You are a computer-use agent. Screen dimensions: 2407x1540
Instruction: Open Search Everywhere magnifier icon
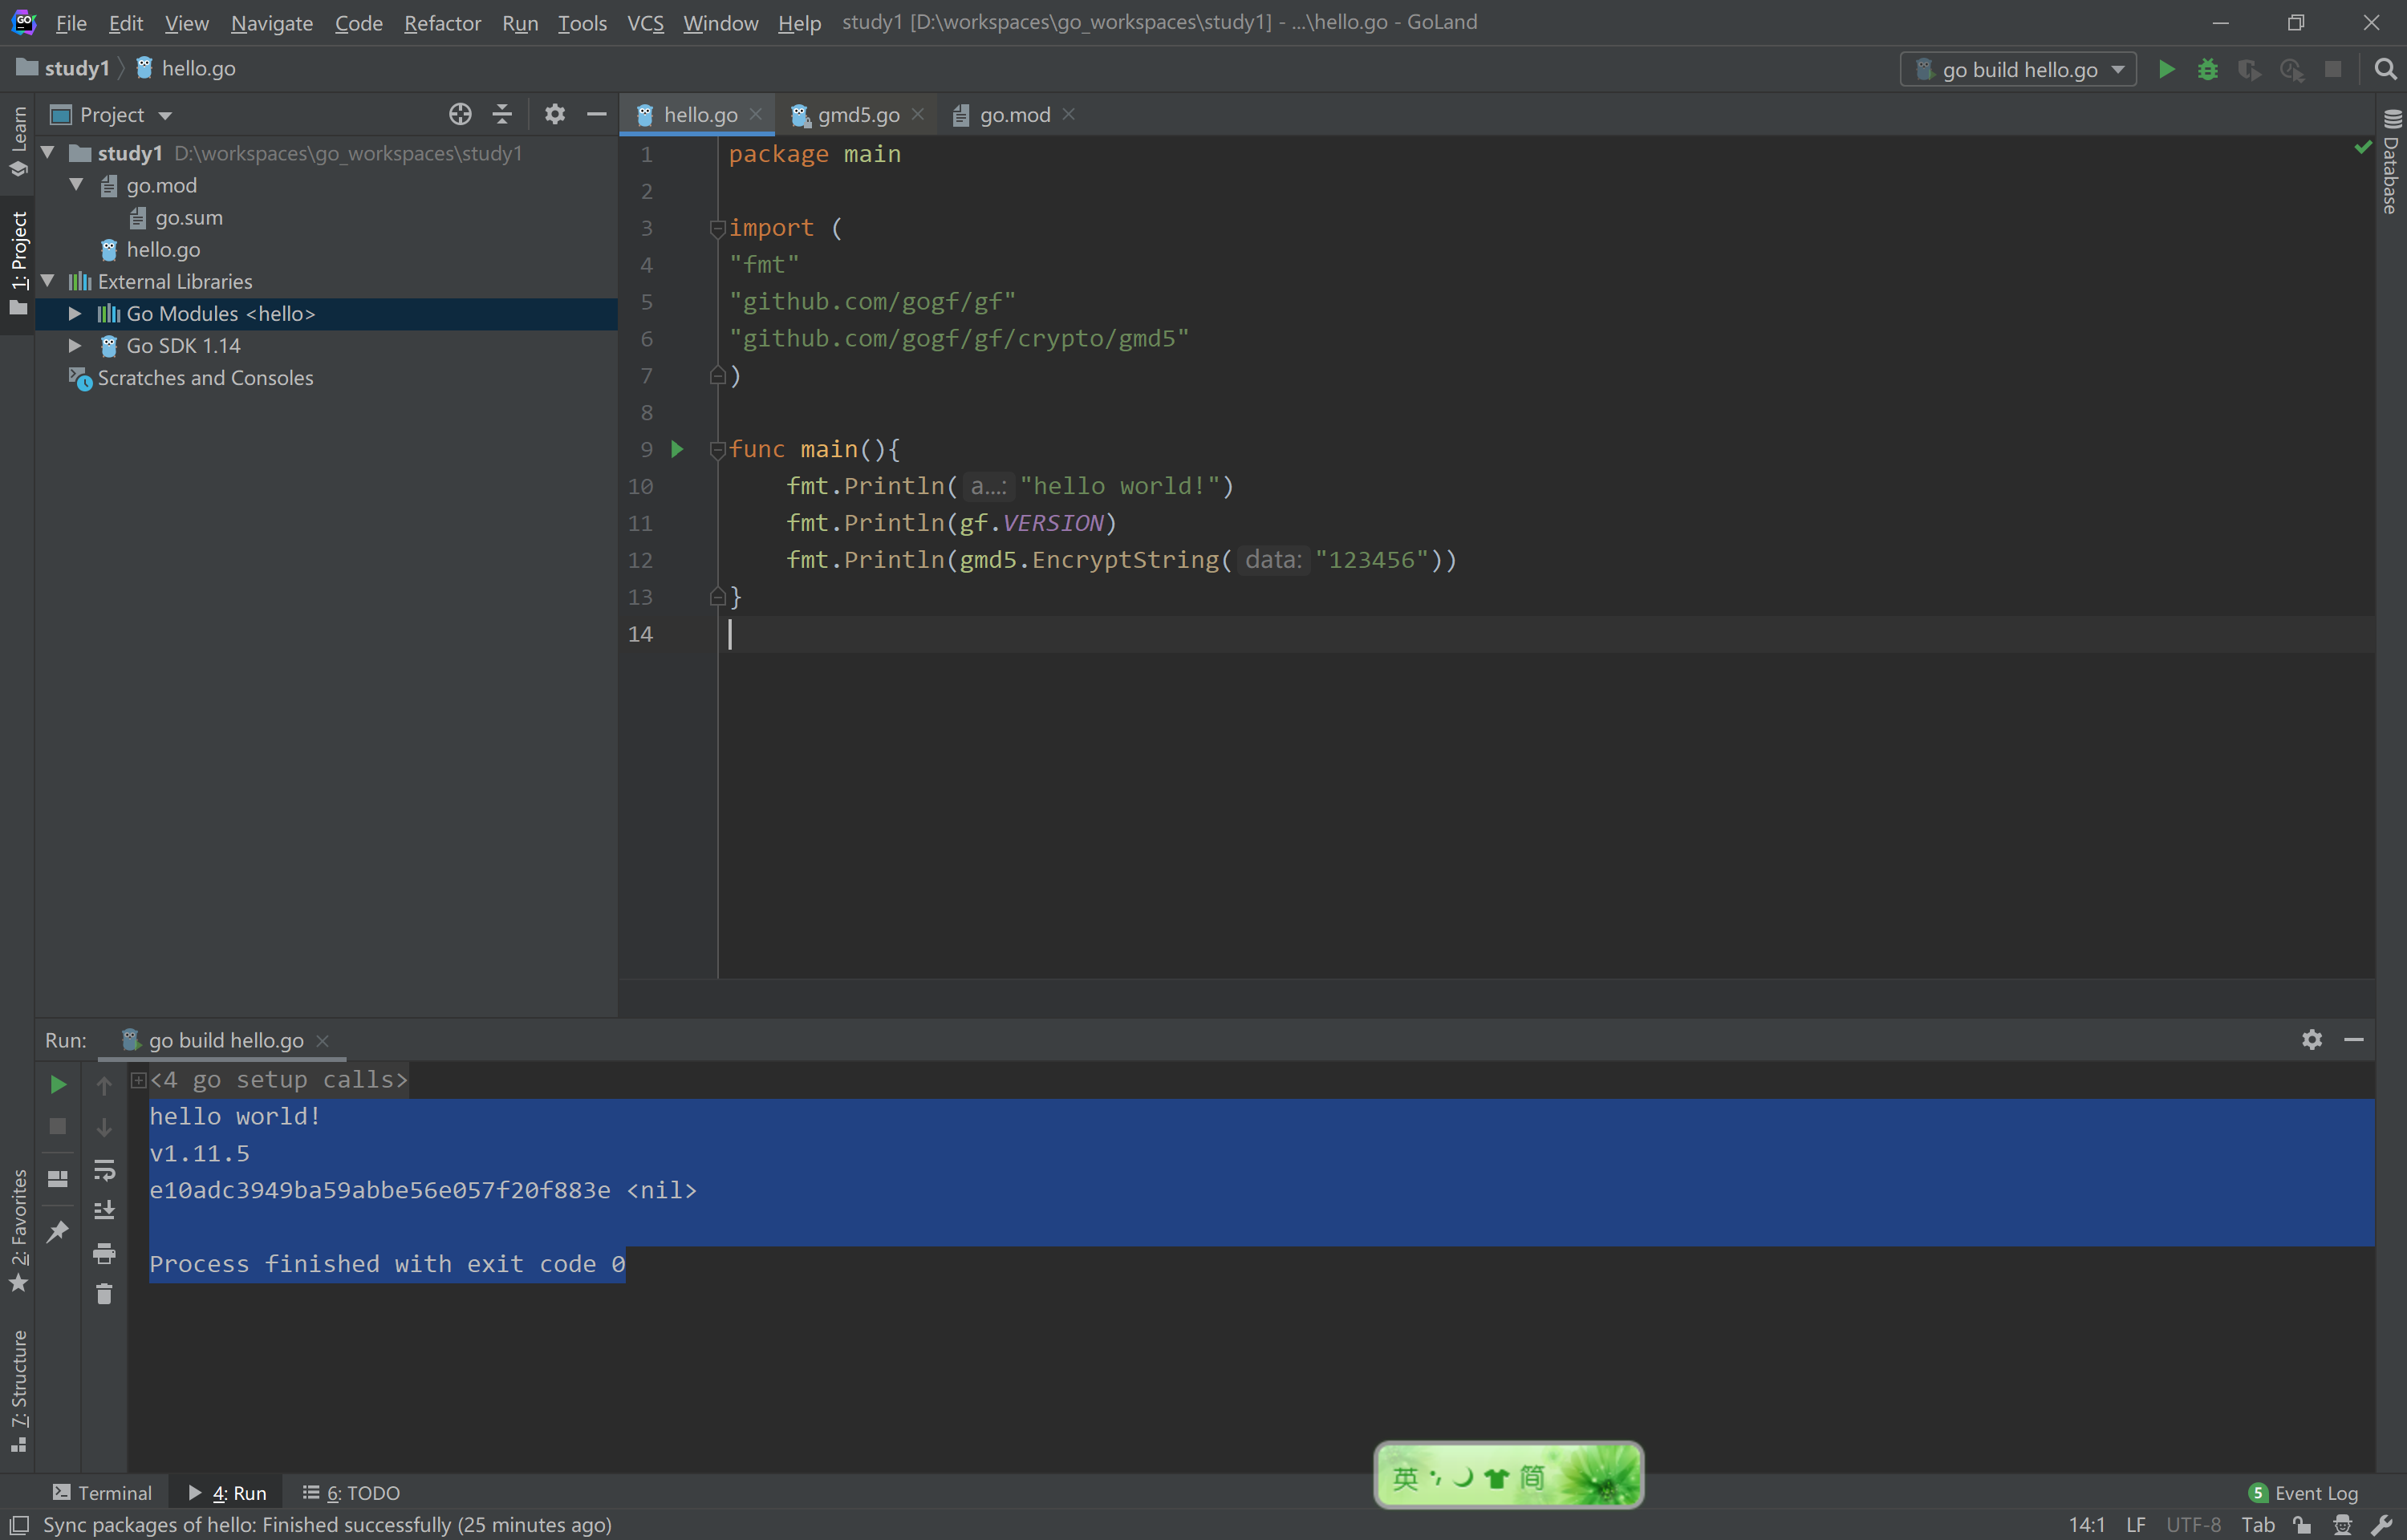click(2385, 69)
